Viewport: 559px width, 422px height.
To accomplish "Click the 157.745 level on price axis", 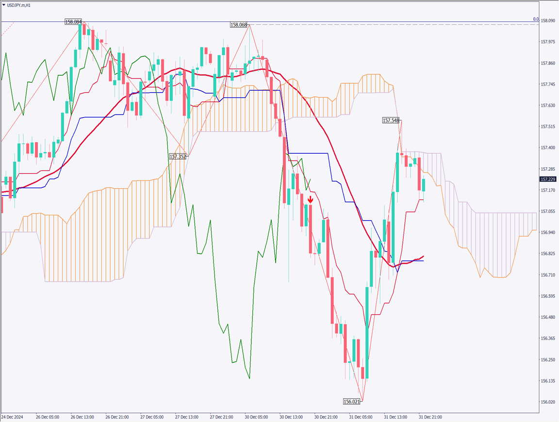I will (x=548, y=84).
